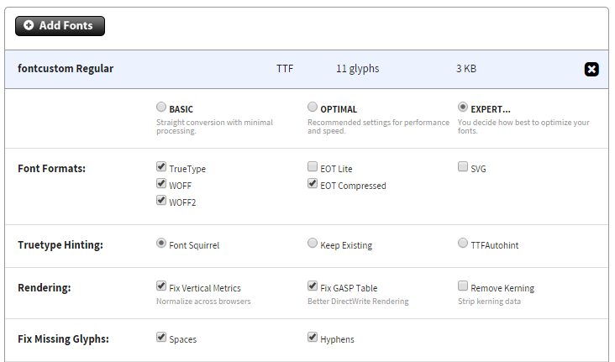
Task: Remove fontcustom Regular with the X icon
Action: coord(591,70)
